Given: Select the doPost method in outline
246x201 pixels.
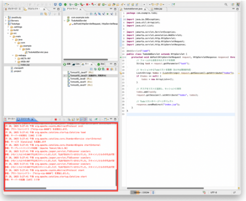Looking at the screenshot, I should (94, 24).
